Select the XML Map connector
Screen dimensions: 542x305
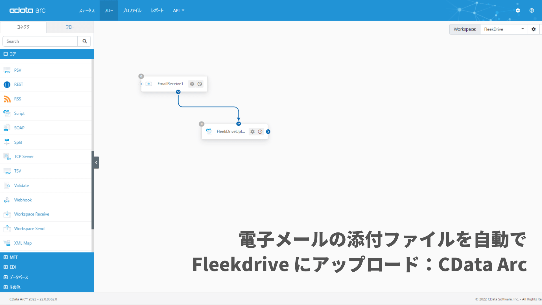(x=23, y=243)
